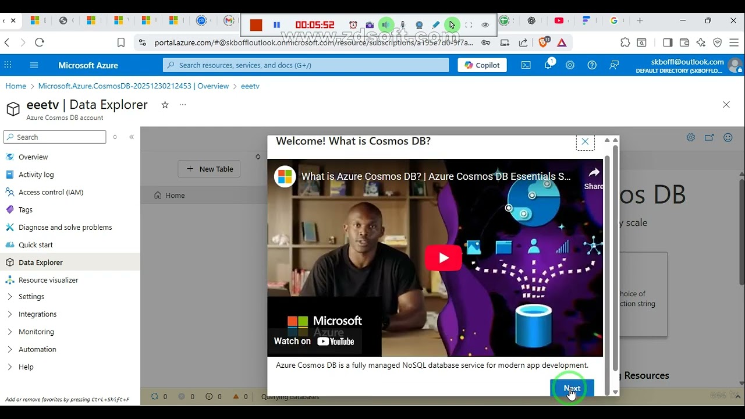Expand the Settings section

(31, 297)
